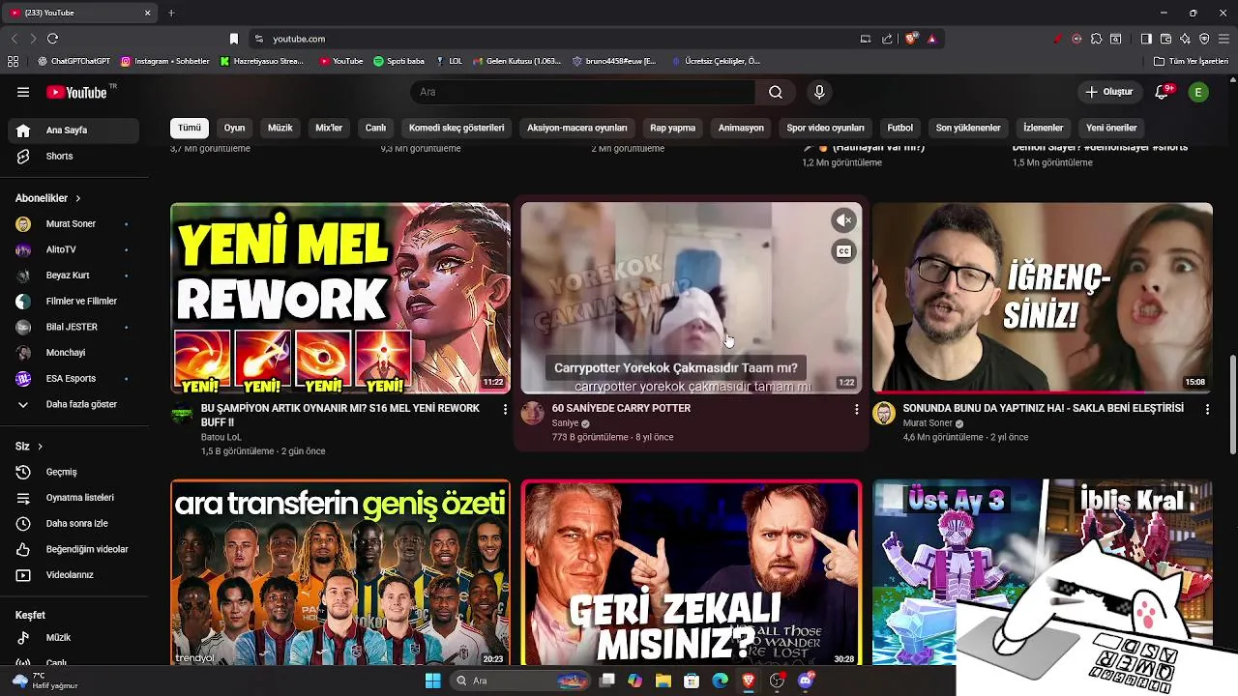Open the apps grid in bookmarks bar

click(x=13, y=61)
